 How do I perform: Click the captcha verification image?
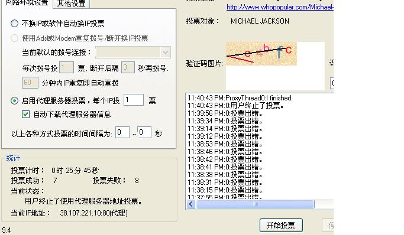click(261, 54)
